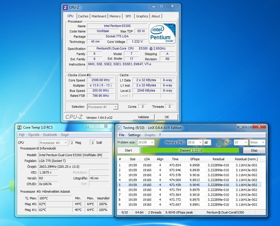Image resolution: width=280 pixels, height=226 pixels.
Task: Open the About tab in CPU-Z
Action: click(156, 16)
